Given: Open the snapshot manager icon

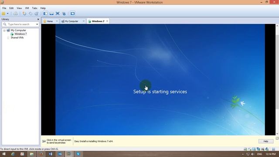Looking at the screenshot, I should click(37, 14).
